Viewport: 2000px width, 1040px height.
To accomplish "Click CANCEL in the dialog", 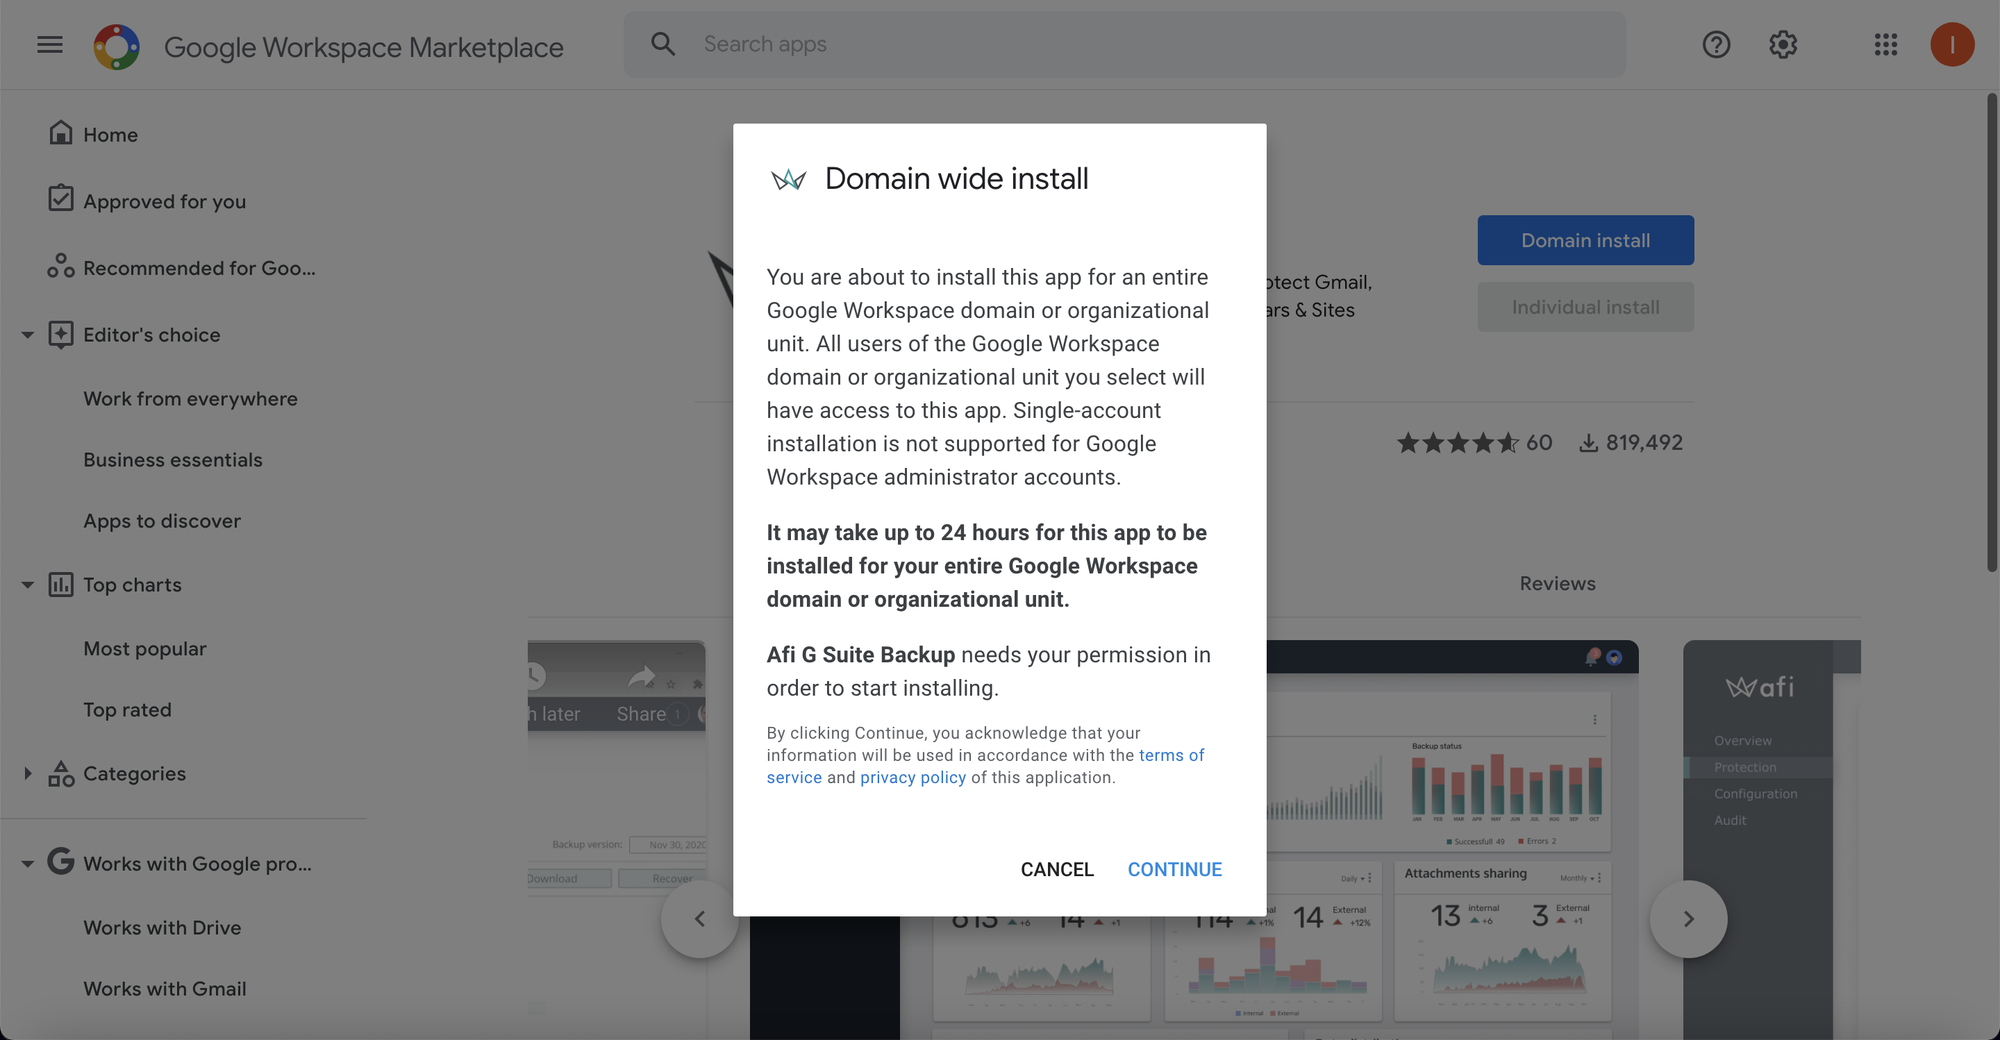I will click(x=1057, y=869).
